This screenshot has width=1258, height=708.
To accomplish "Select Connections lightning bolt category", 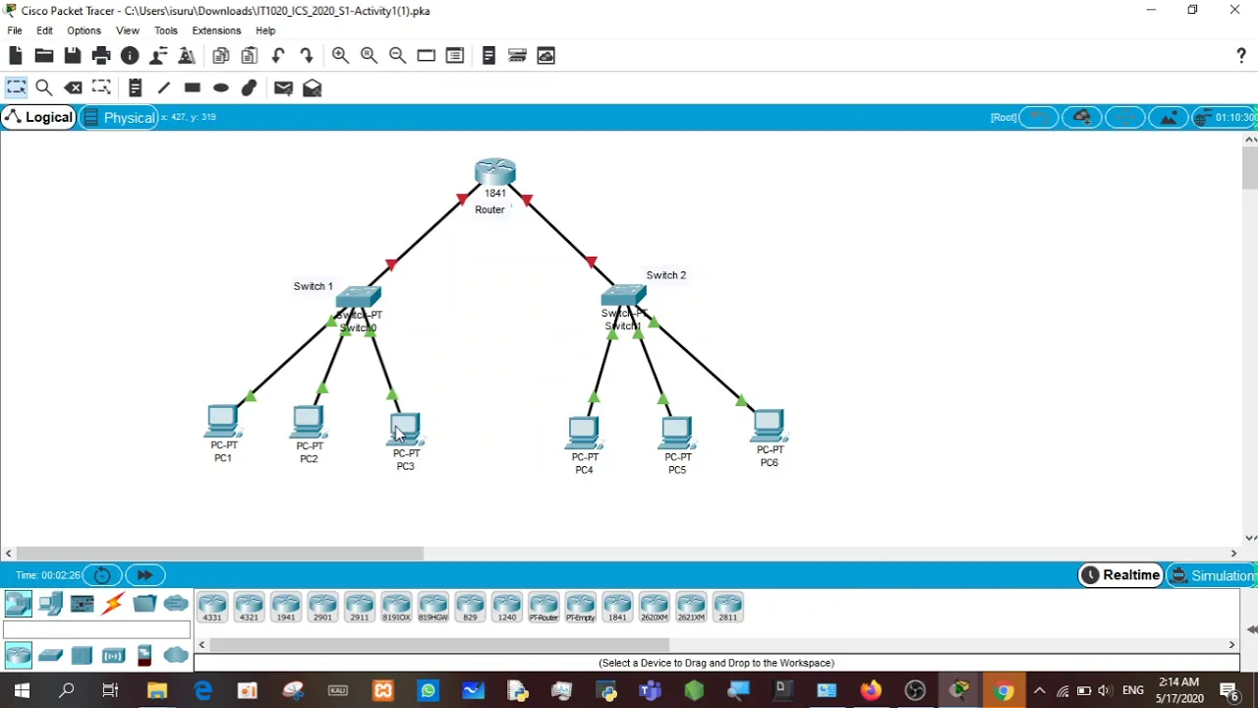I will pos(113,604).
